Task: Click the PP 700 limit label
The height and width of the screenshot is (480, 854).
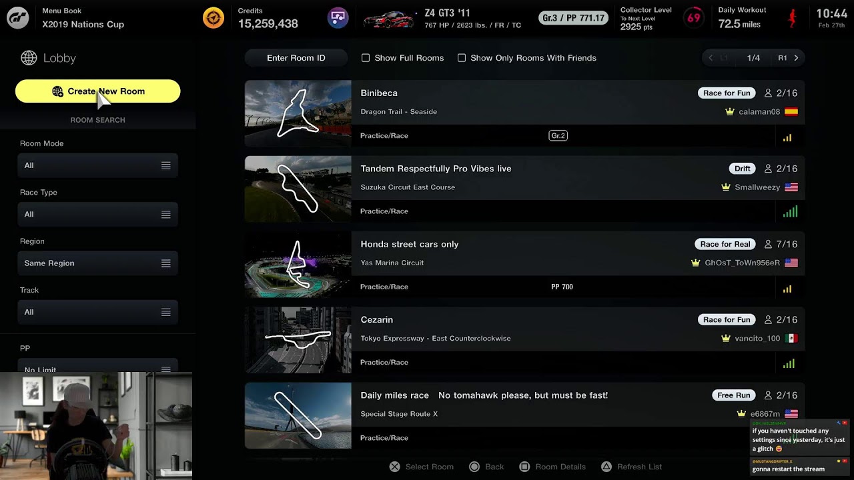Action: coord(562,287)
